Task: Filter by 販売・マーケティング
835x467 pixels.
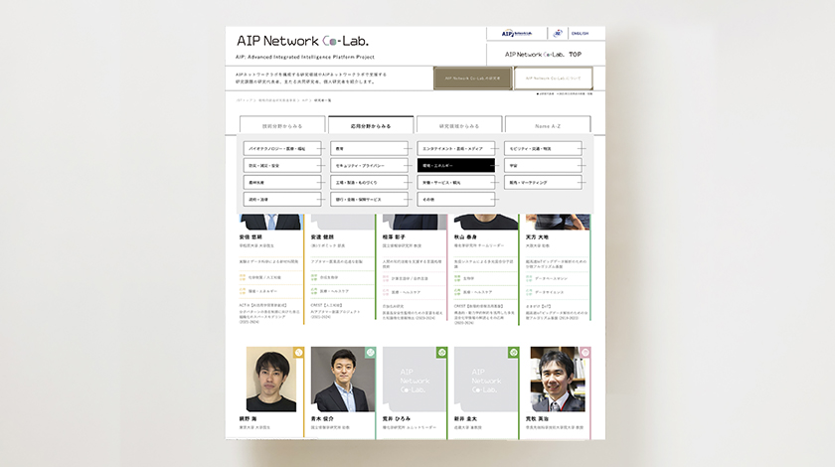Action: 543,183
